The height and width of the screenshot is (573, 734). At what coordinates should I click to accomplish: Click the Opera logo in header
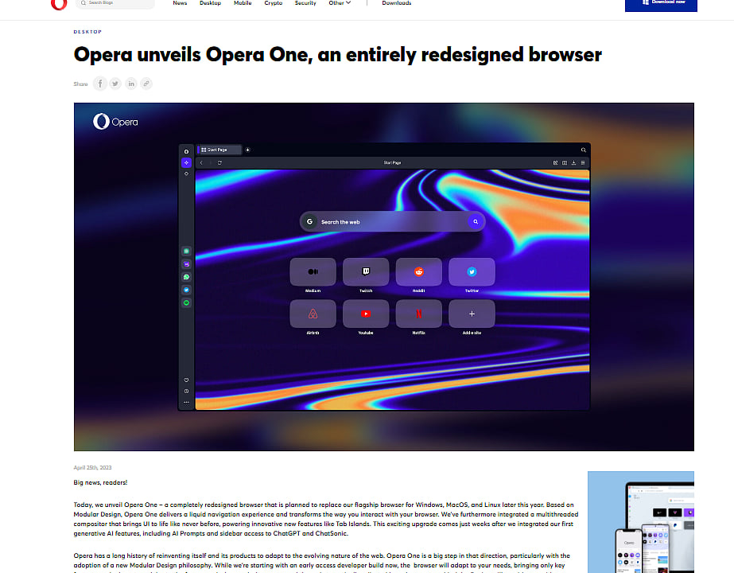59,4
